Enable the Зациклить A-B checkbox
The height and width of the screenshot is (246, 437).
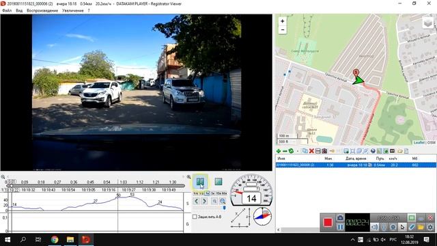pyautogui.click(x=195, y=217)
